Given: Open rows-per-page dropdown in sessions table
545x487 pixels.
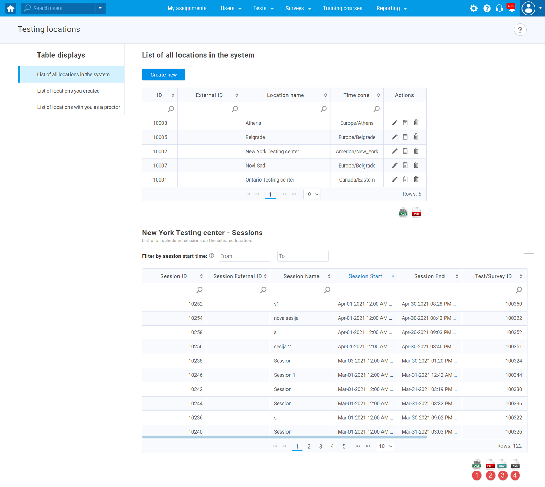Looking at the screenshot, I should pyautogui.click(x=385, y=446).
